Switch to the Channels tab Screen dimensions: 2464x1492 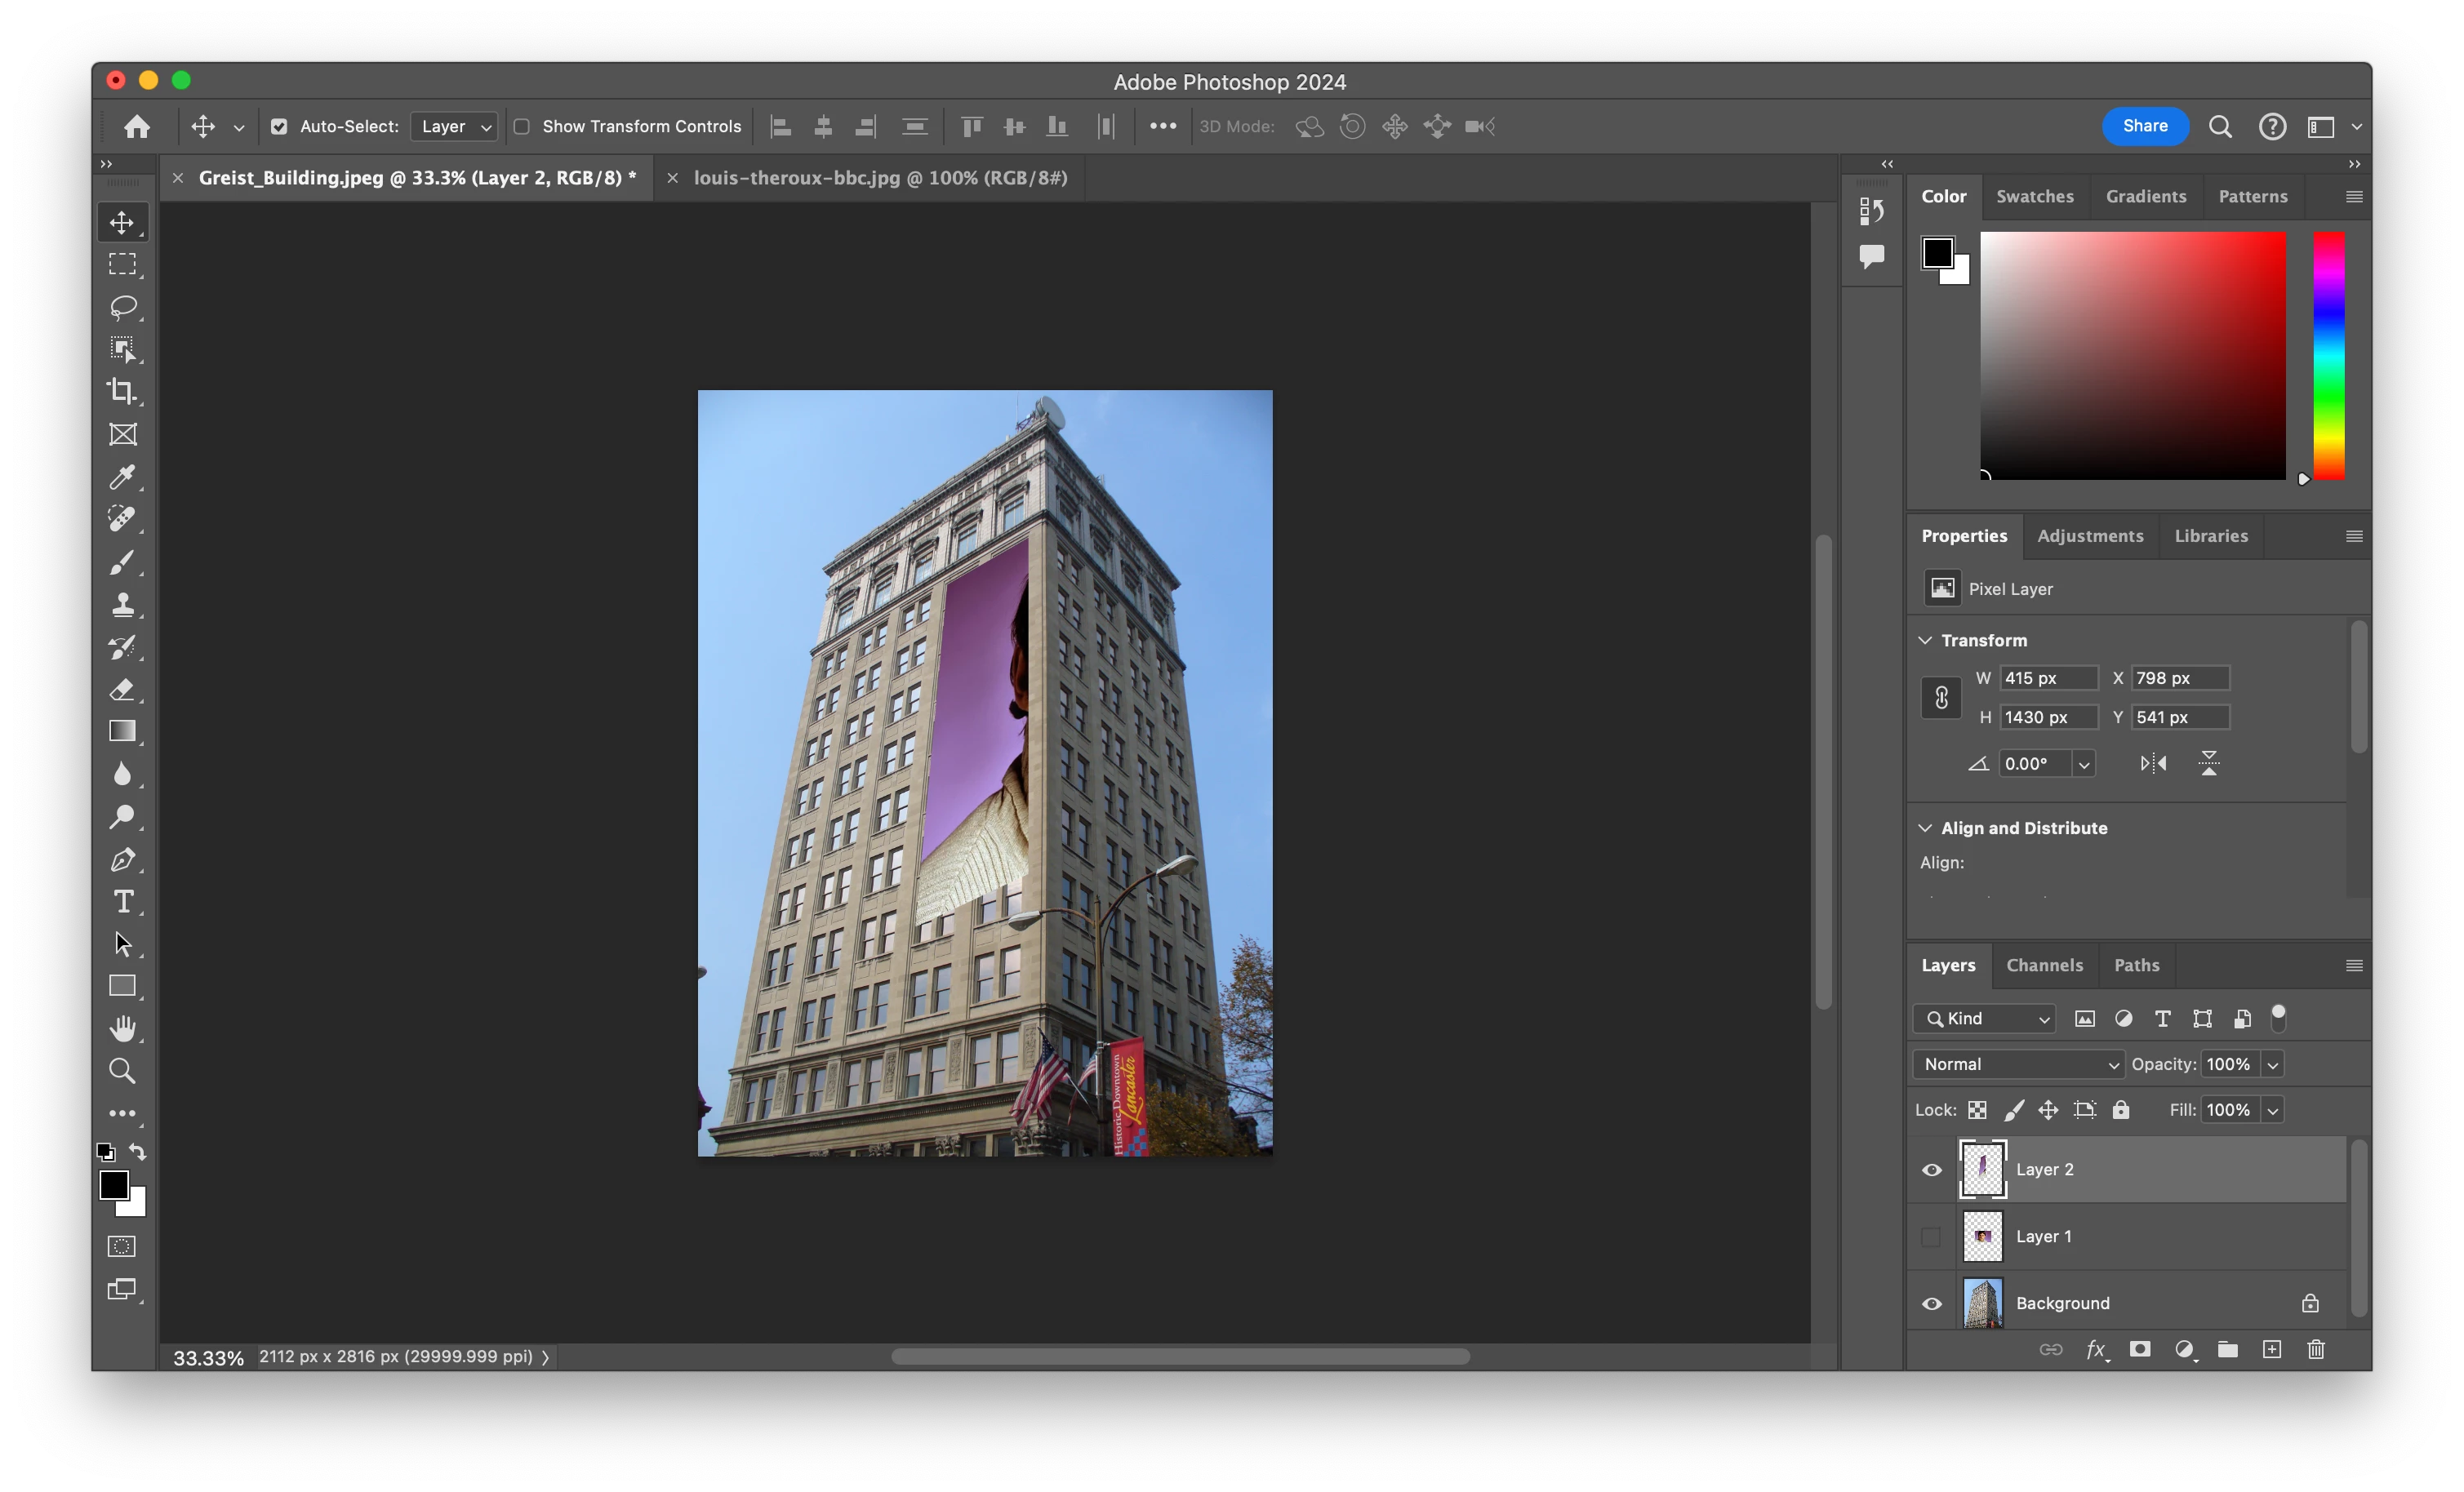click(x=2044, y=965)
